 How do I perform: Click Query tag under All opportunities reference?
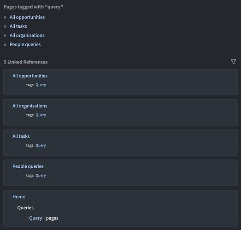(41, 85)
